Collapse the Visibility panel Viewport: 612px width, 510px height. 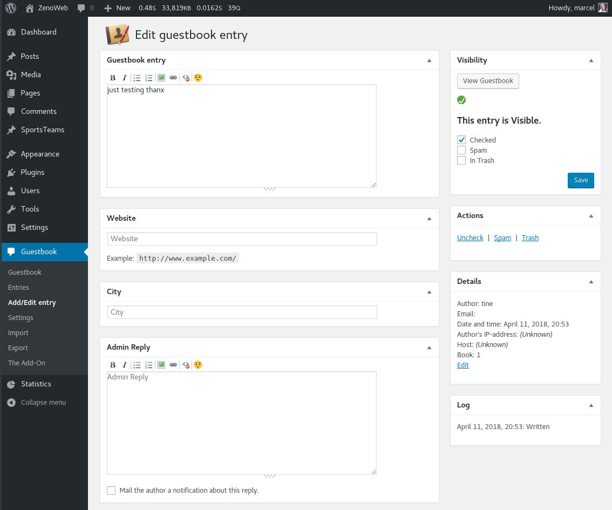pos(591,60)
